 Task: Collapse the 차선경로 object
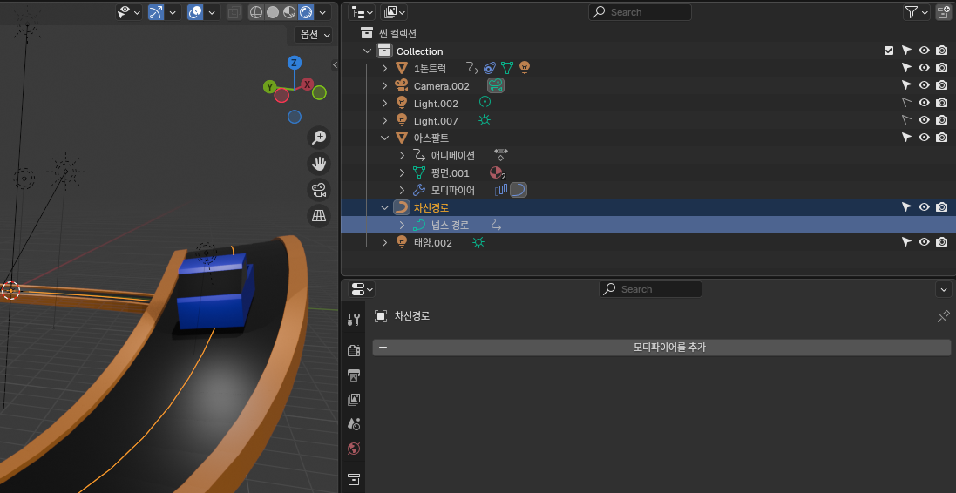point(384,208)
